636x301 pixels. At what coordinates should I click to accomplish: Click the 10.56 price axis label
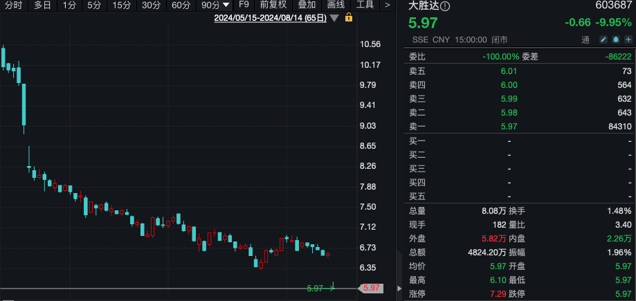pyautogui.click(x=370, y=44)
